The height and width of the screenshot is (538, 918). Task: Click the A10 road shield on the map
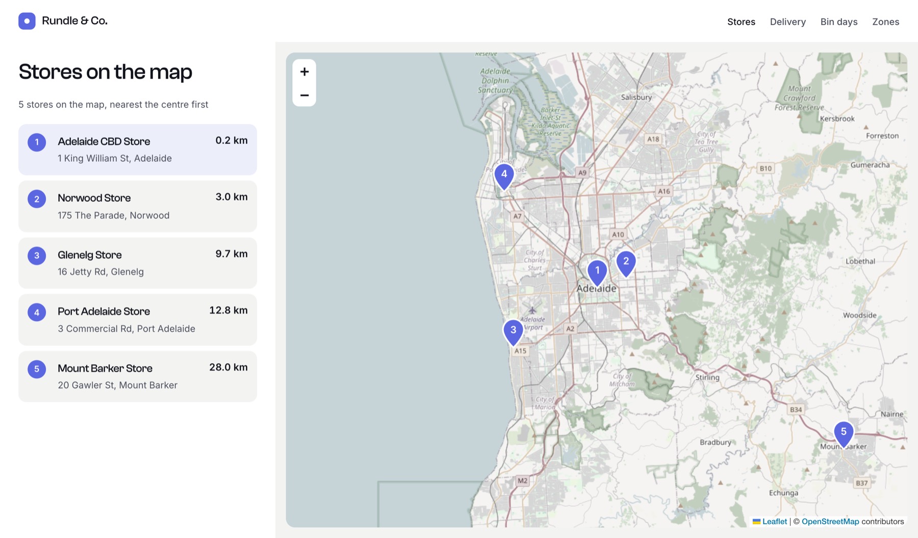click(x=618, y=235)
